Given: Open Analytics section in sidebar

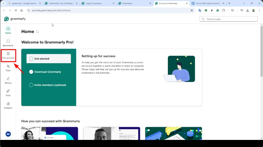Looking at the screenshot, I should point(8,105).
